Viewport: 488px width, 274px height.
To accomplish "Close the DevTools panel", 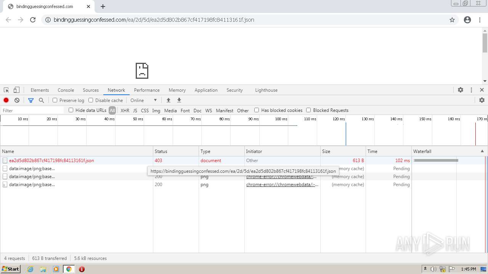I will [482, 90].
